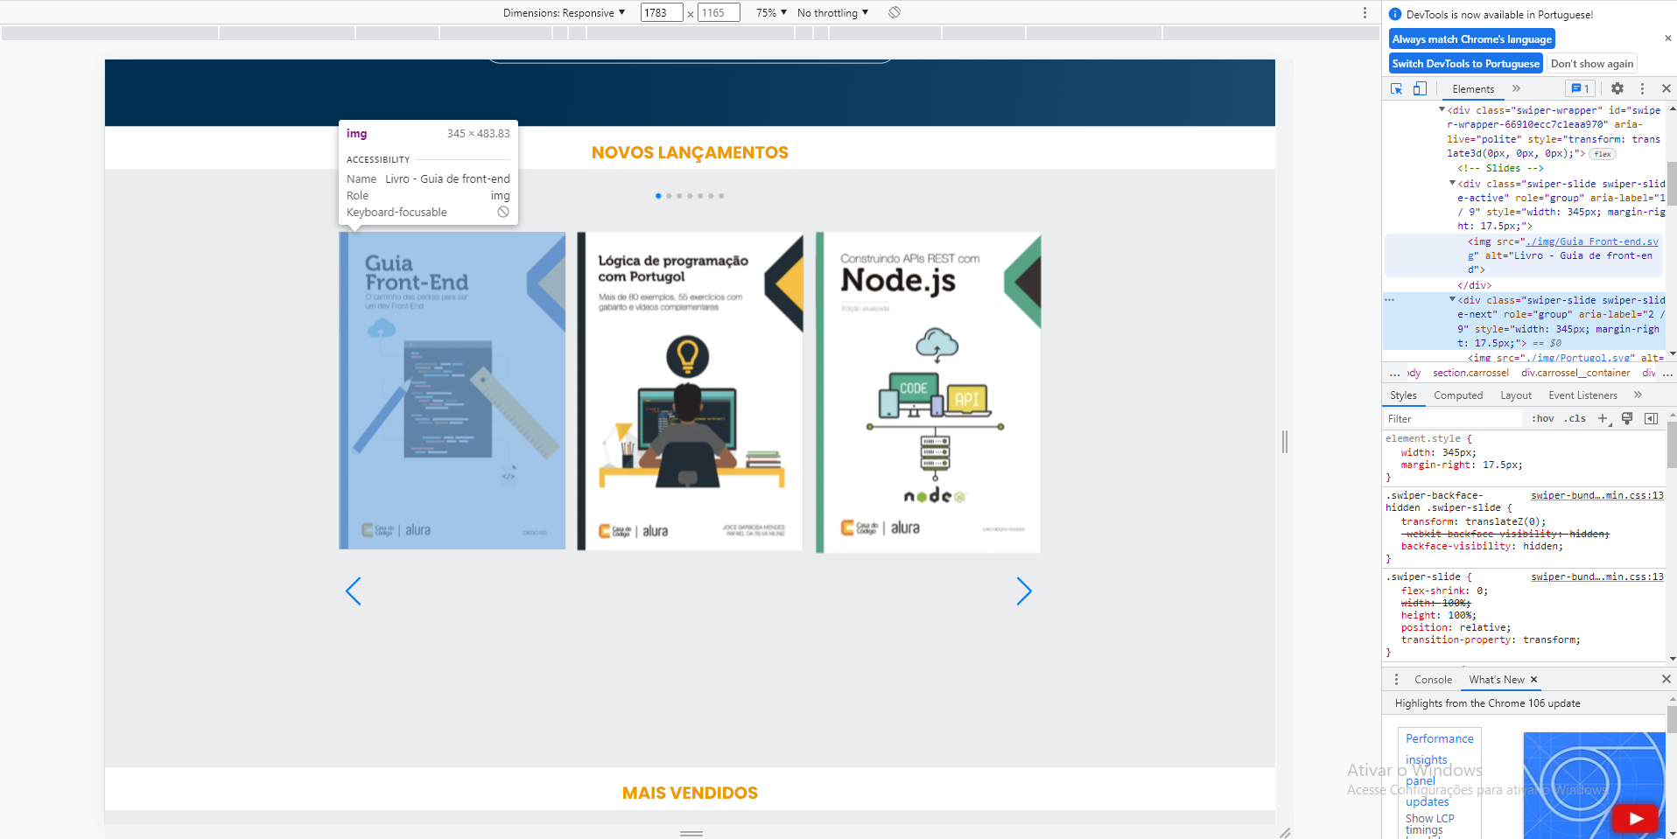Open the issues counter badge
The image size is (1677, 839).
coord(1581,88)
